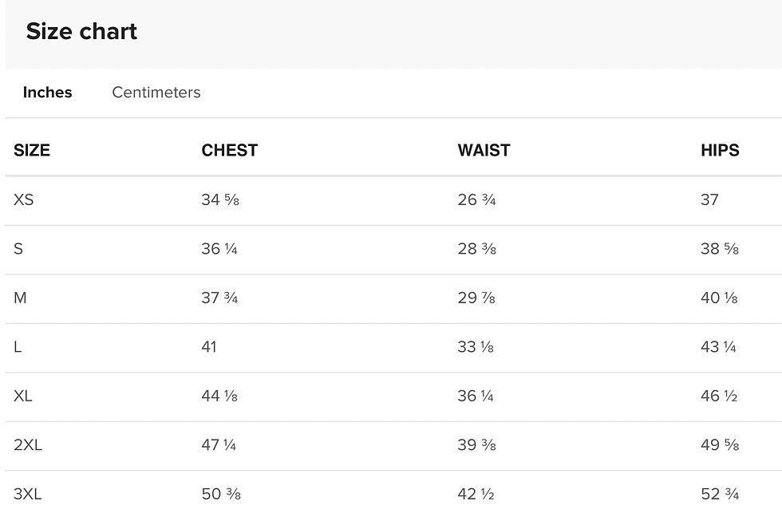Click the CHEST column header

[229, 150]
